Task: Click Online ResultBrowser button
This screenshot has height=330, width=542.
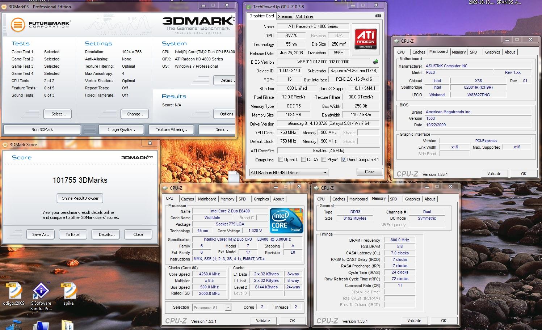Action: coord(80,198)
